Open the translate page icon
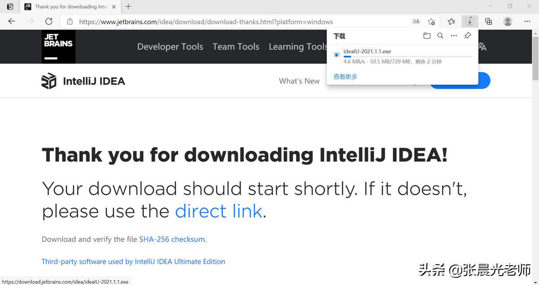Screen dimensions: 539x285 click(x=416, y=22)
